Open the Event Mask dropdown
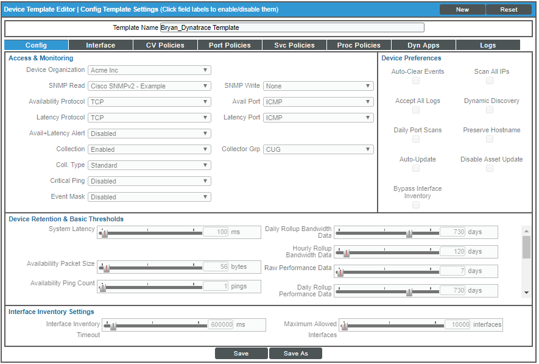 150,196
